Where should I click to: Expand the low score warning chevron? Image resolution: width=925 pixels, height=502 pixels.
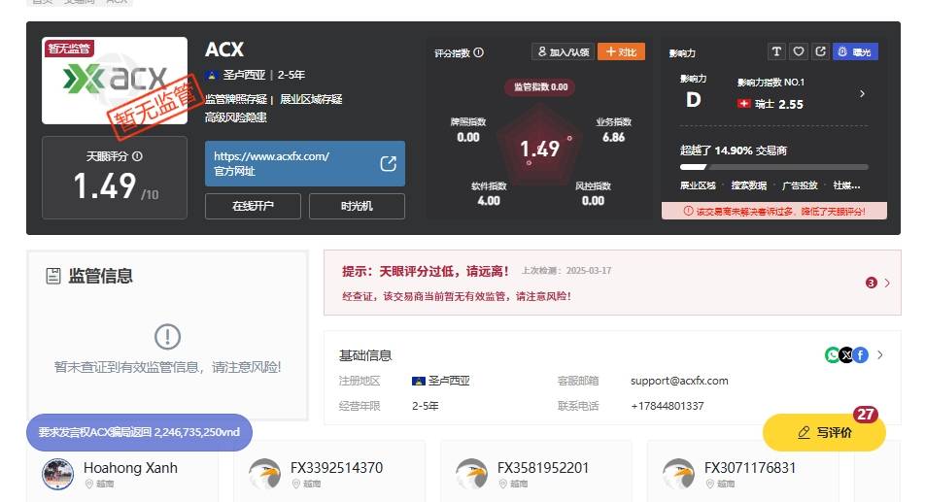coord(887,283)
